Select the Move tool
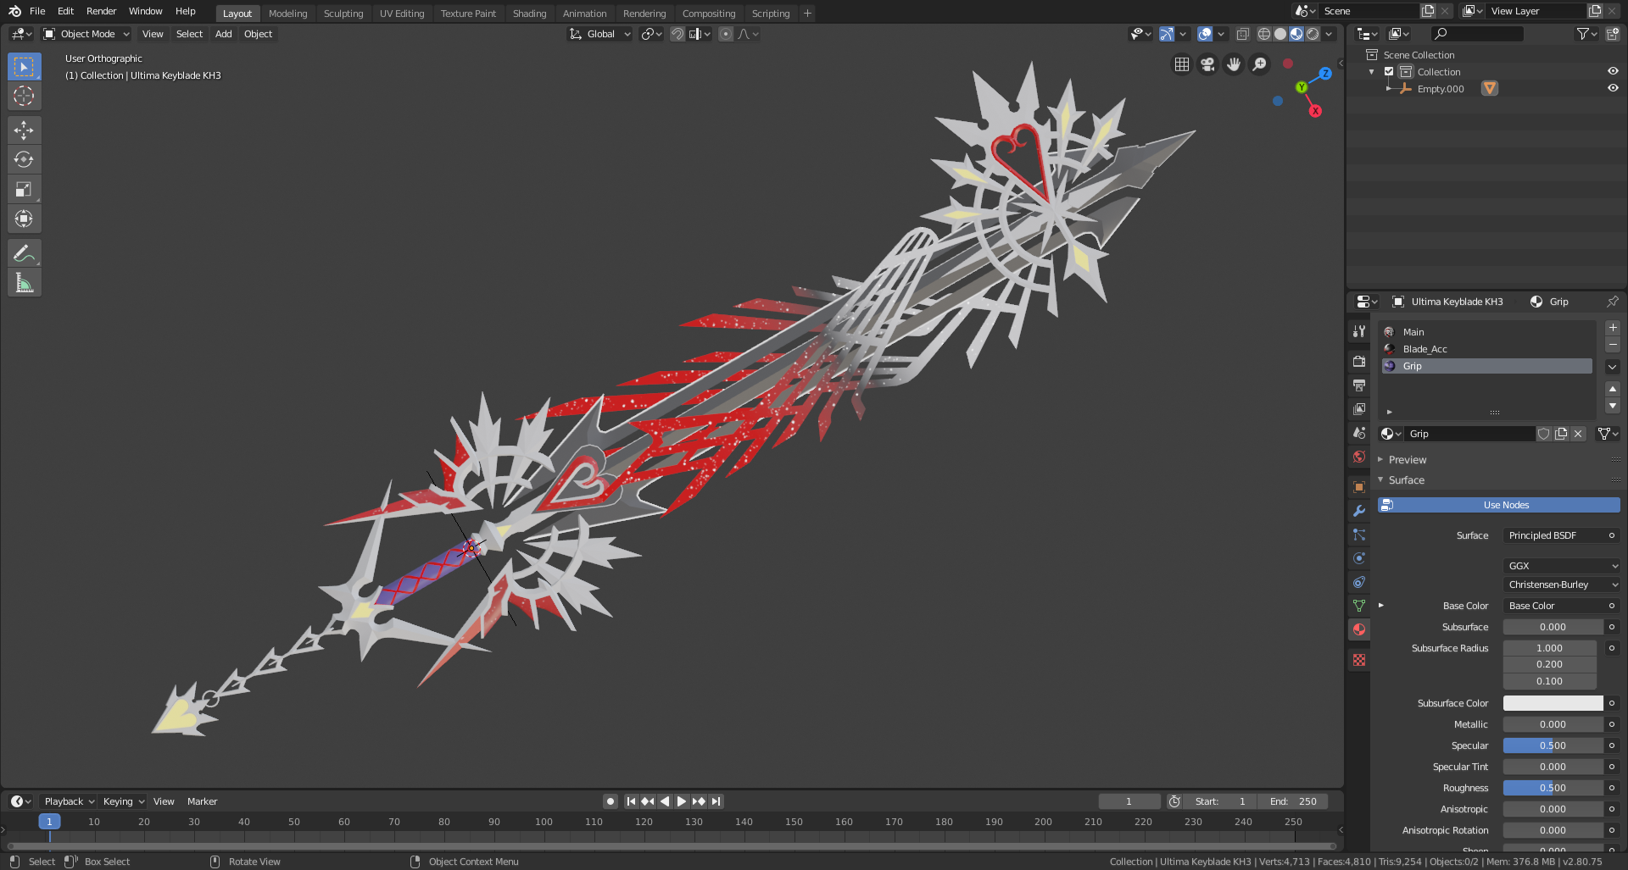Viewport: 1628px width, 870px height. tap(24, 130)
